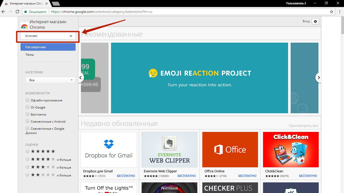Click the browser forward arrow
The width and height of the screenshot is (344, 193).
10,12
